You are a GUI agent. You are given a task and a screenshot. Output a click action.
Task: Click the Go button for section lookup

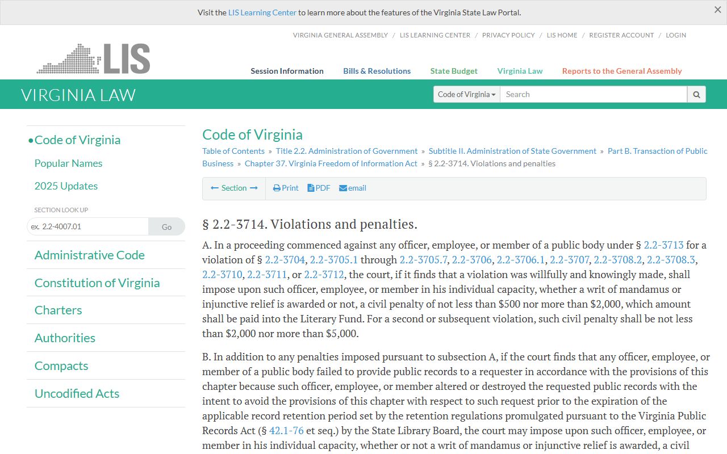tap(166, 226)
